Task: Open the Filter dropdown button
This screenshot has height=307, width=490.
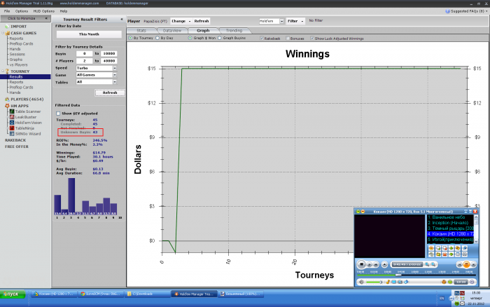Action: (295, 21)
